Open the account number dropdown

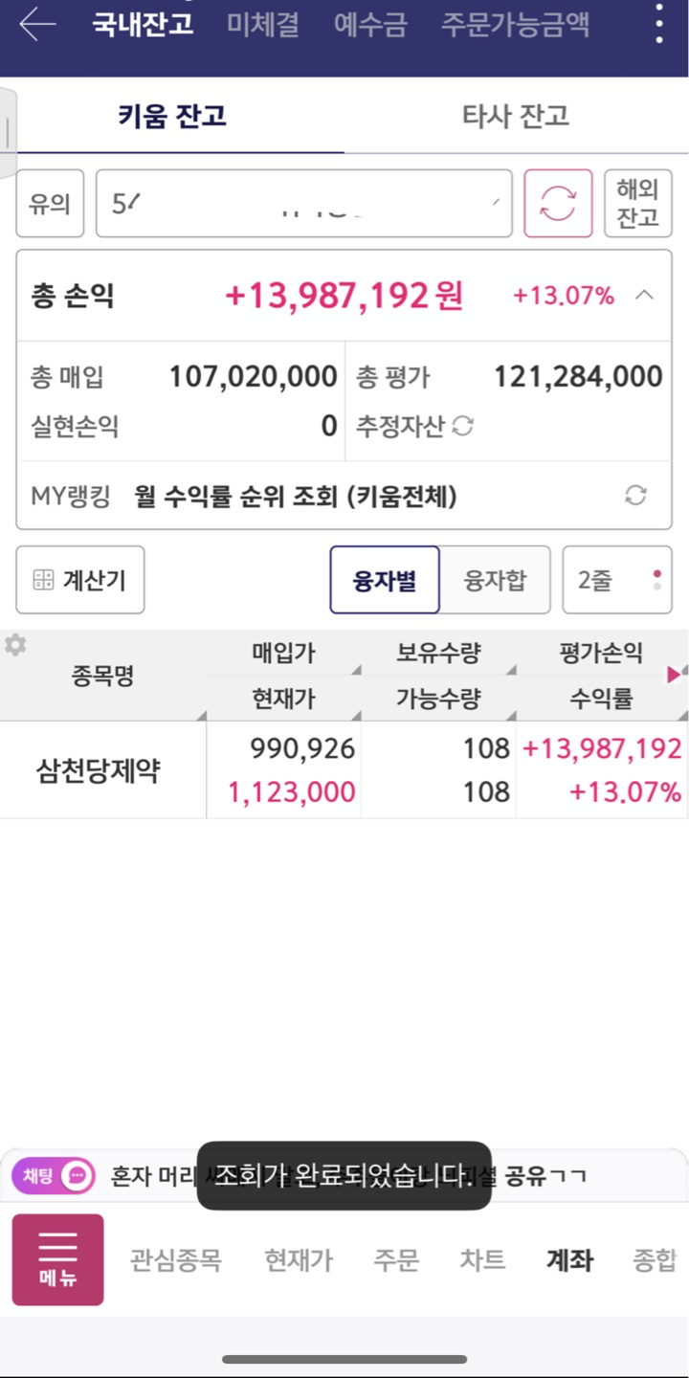click(x=304, y=204)
